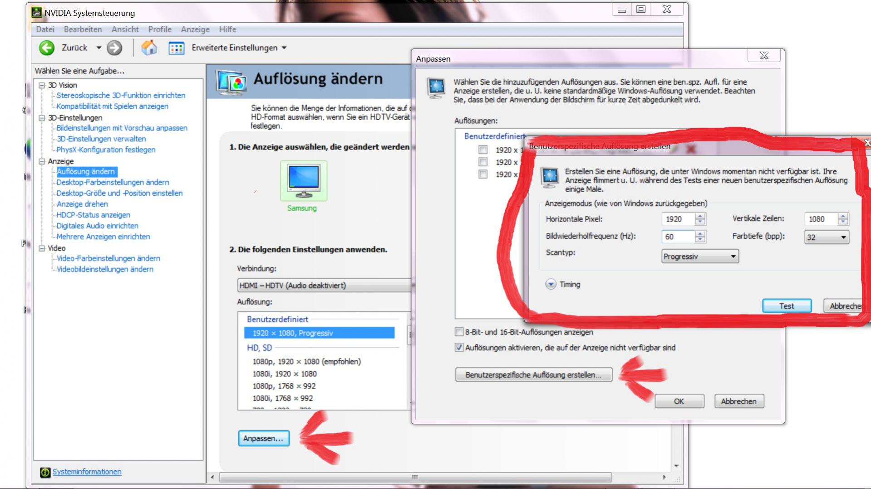Select Desktop-Größe und -Position einstellen
This screenshot has height=489, width=871.
click(119, 193)
